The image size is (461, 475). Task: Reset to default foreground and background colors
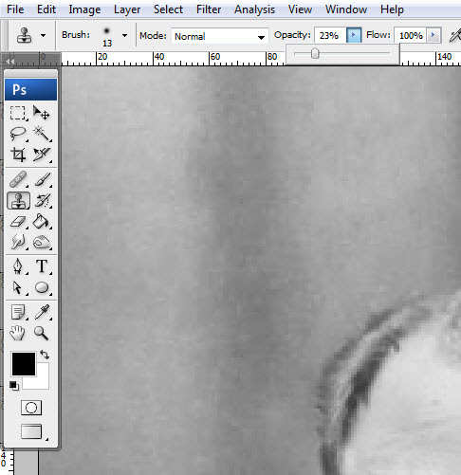point(14,386)
